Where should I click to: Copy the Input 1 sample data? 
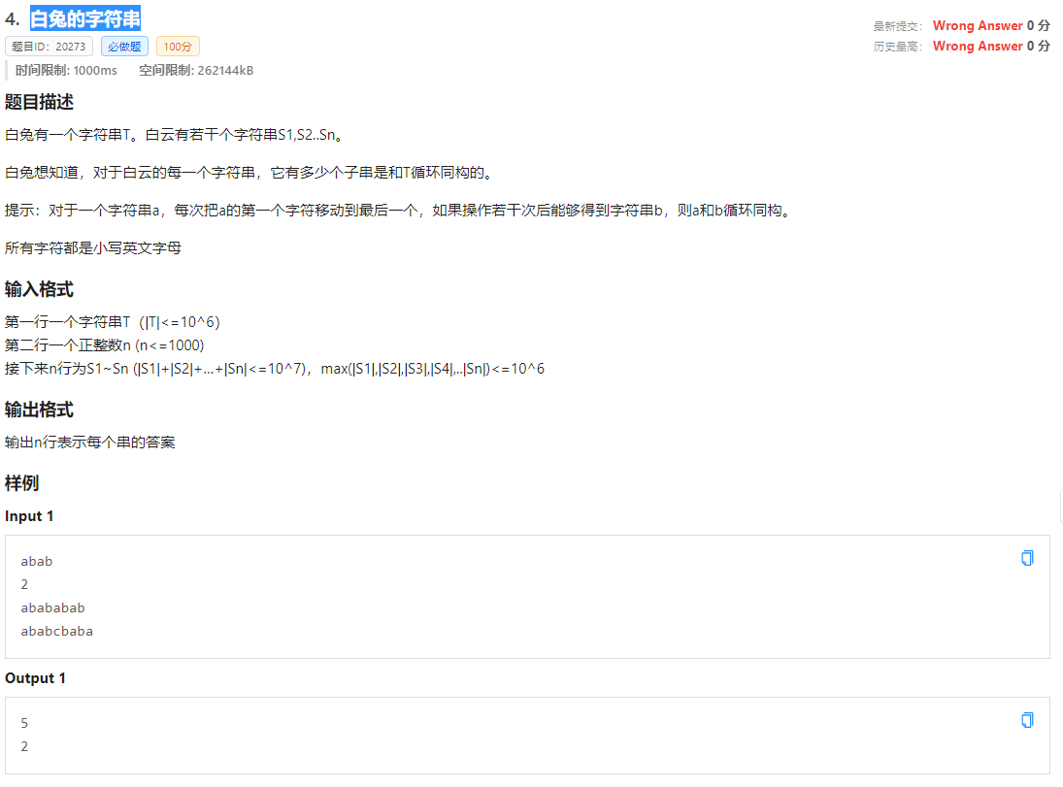[x=1027, y=558]
